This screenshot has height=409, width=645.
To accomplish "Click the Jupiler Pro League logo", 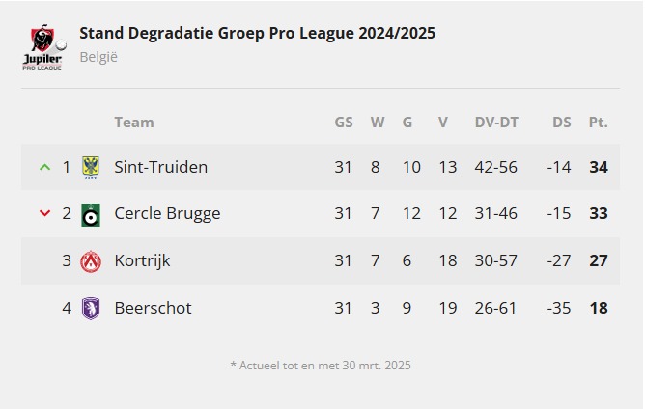I will point(44,45).
